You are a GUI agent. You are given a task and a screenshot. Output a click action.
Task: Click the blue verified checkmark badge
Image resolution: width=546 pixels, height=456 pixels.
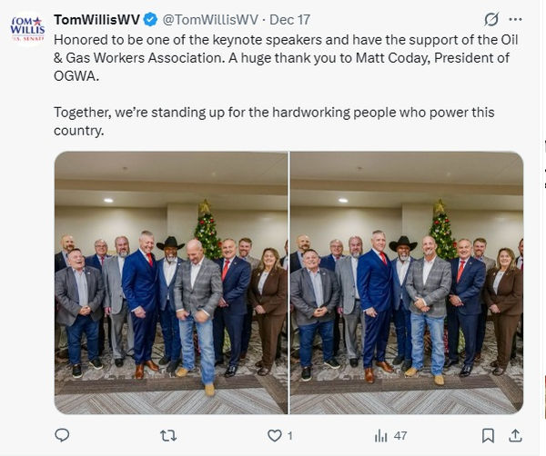point(150,19)
